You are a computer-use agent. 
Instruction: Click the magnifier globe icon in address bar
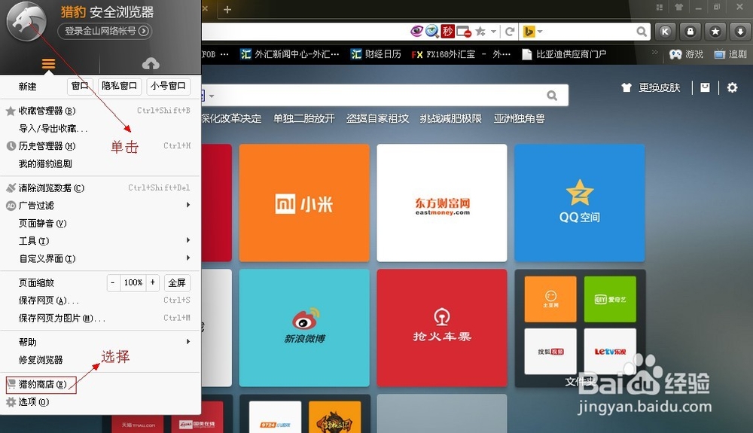(432, 31)
